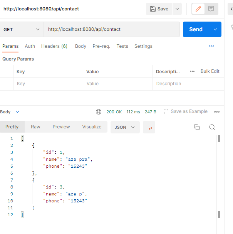Search the response with the magnifier icon
The width and height of the screenshot is (233, 234).
click(212, 127)
